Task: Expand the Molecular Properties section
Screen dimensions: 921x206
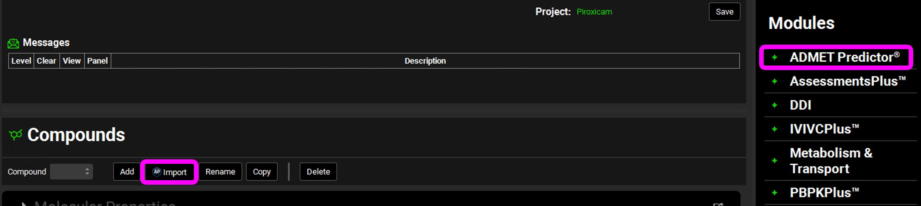Action: tap(24, 204)
